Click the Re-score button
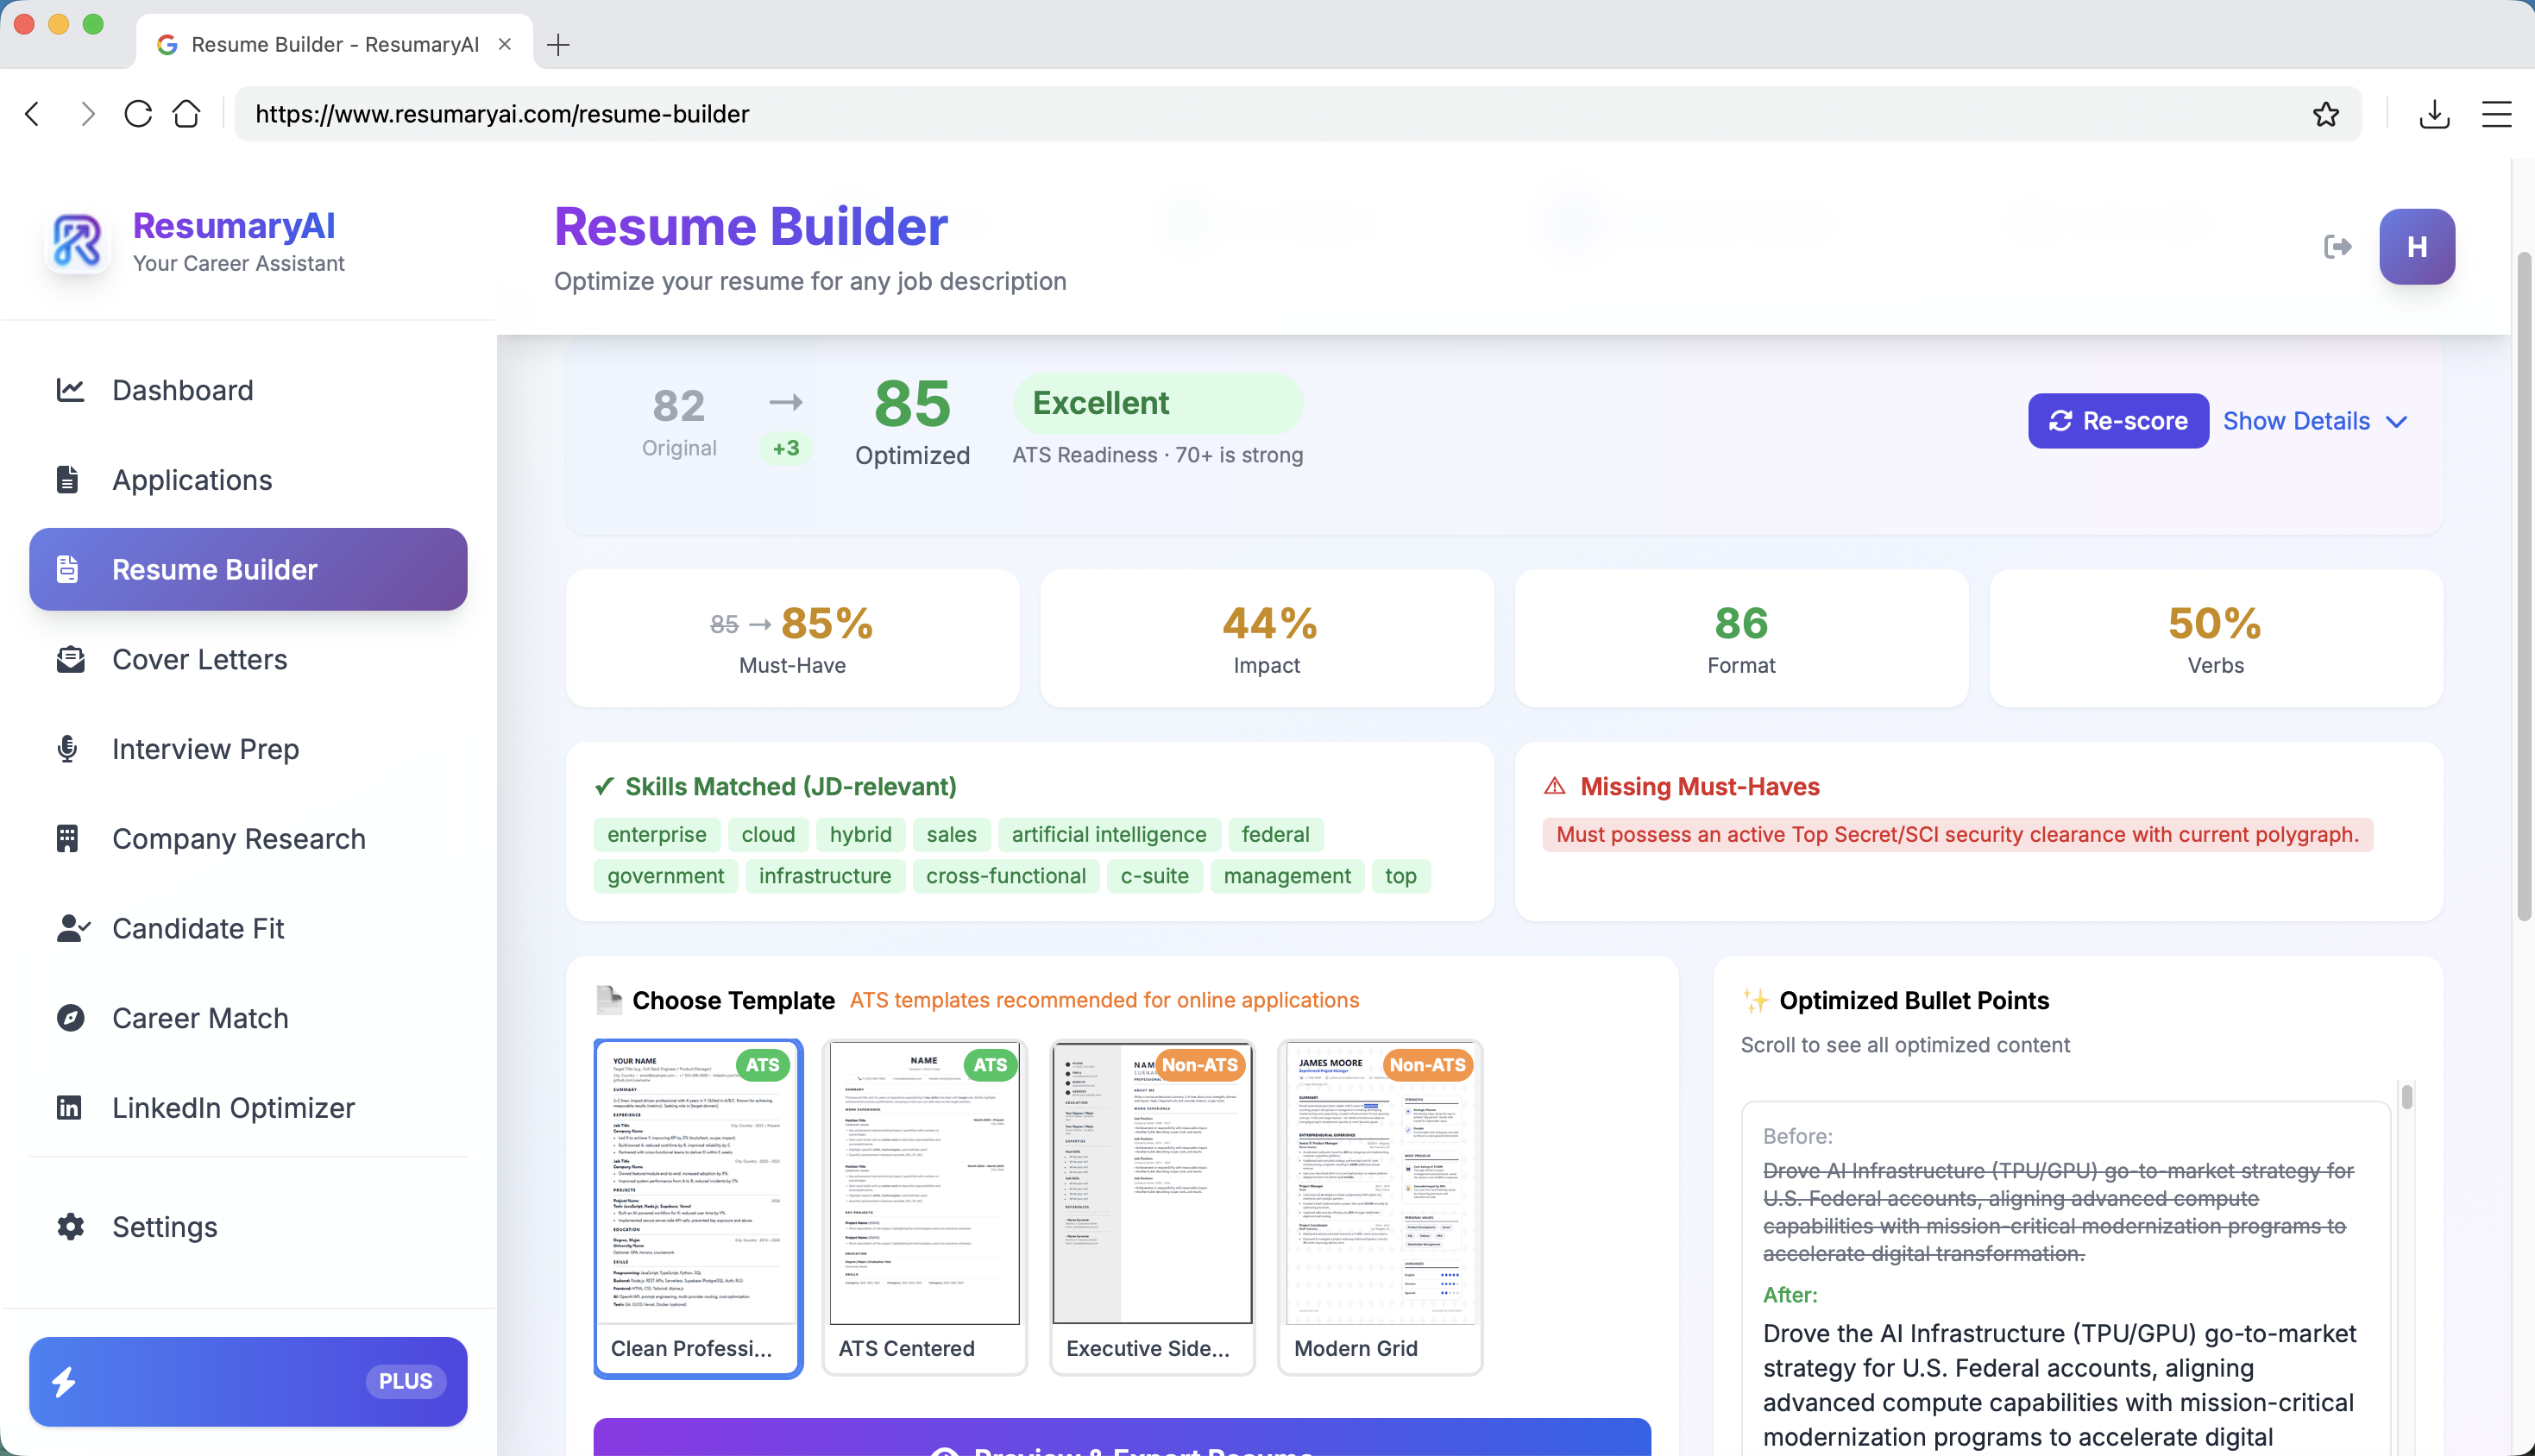Viewport: 2535px width, 1456px height. [2118, 421]
